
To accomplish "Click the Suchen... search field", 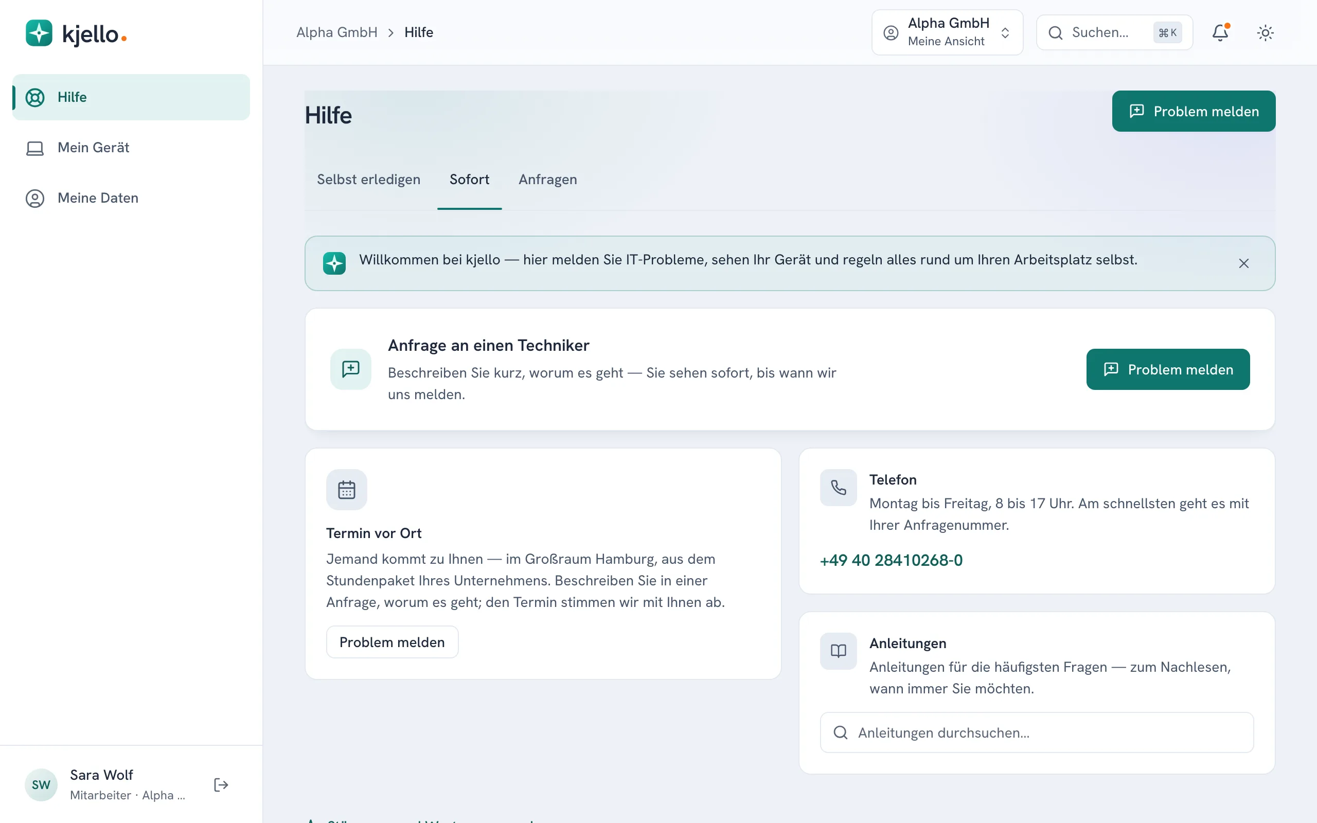I will coord(1114,32).
